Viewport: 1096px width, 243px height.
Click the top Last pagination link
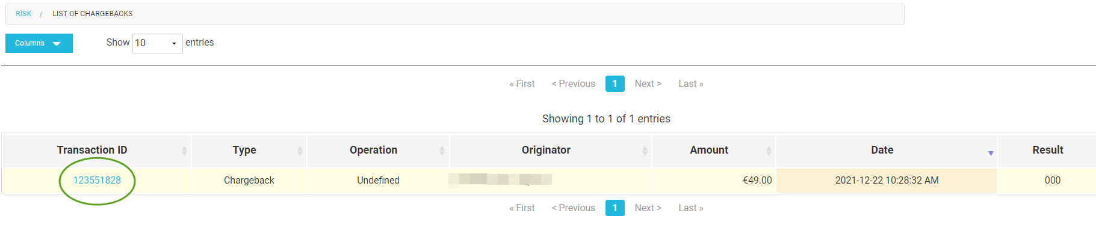click(x=690, y=84)
